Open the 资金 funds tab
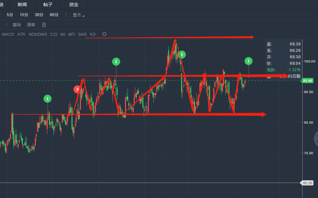The image size is (318, 198). [x=74, y=5]
